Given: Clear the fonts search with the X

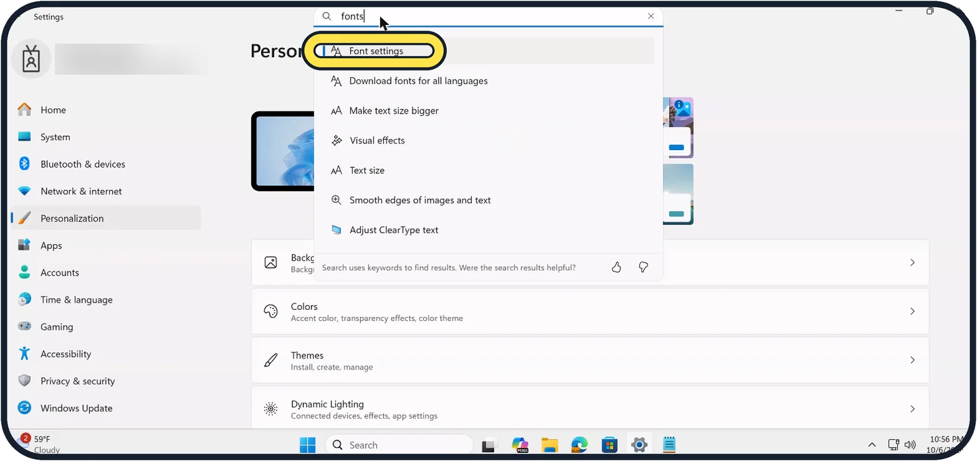Looking at the screenshot, I should 651,16.
